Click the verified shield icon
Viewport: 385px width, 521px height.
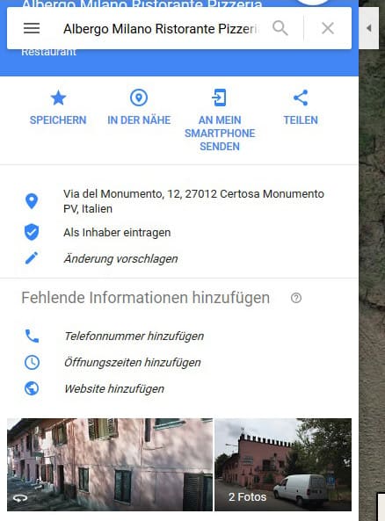tap(32, 232)
